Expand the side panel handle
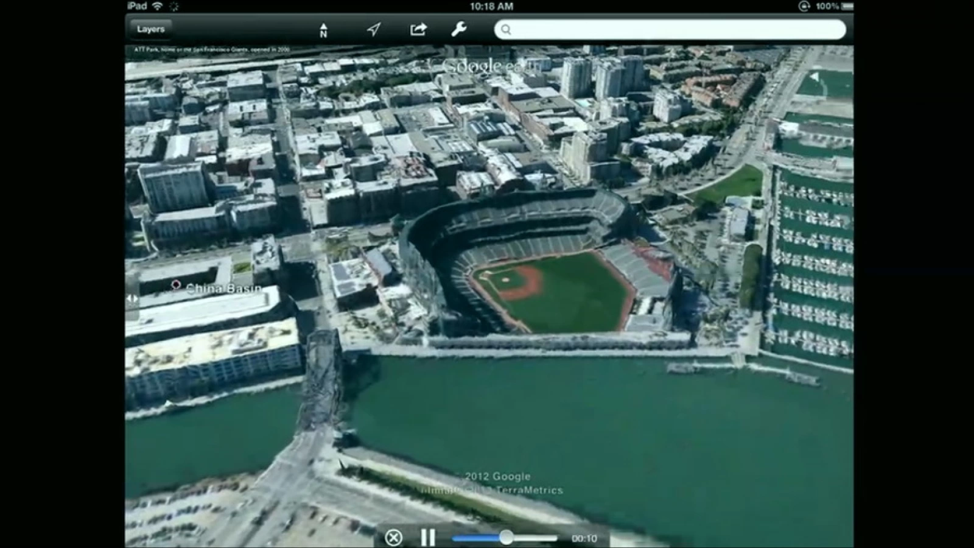 pyautogui.click(x=131, y=298)
